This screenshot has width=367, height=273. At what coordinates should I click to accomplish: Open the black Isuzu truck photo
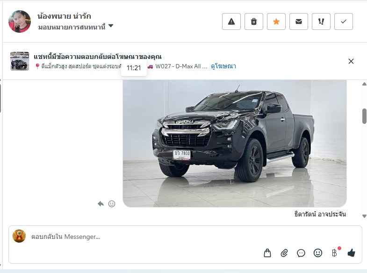[x=235, y=144]
